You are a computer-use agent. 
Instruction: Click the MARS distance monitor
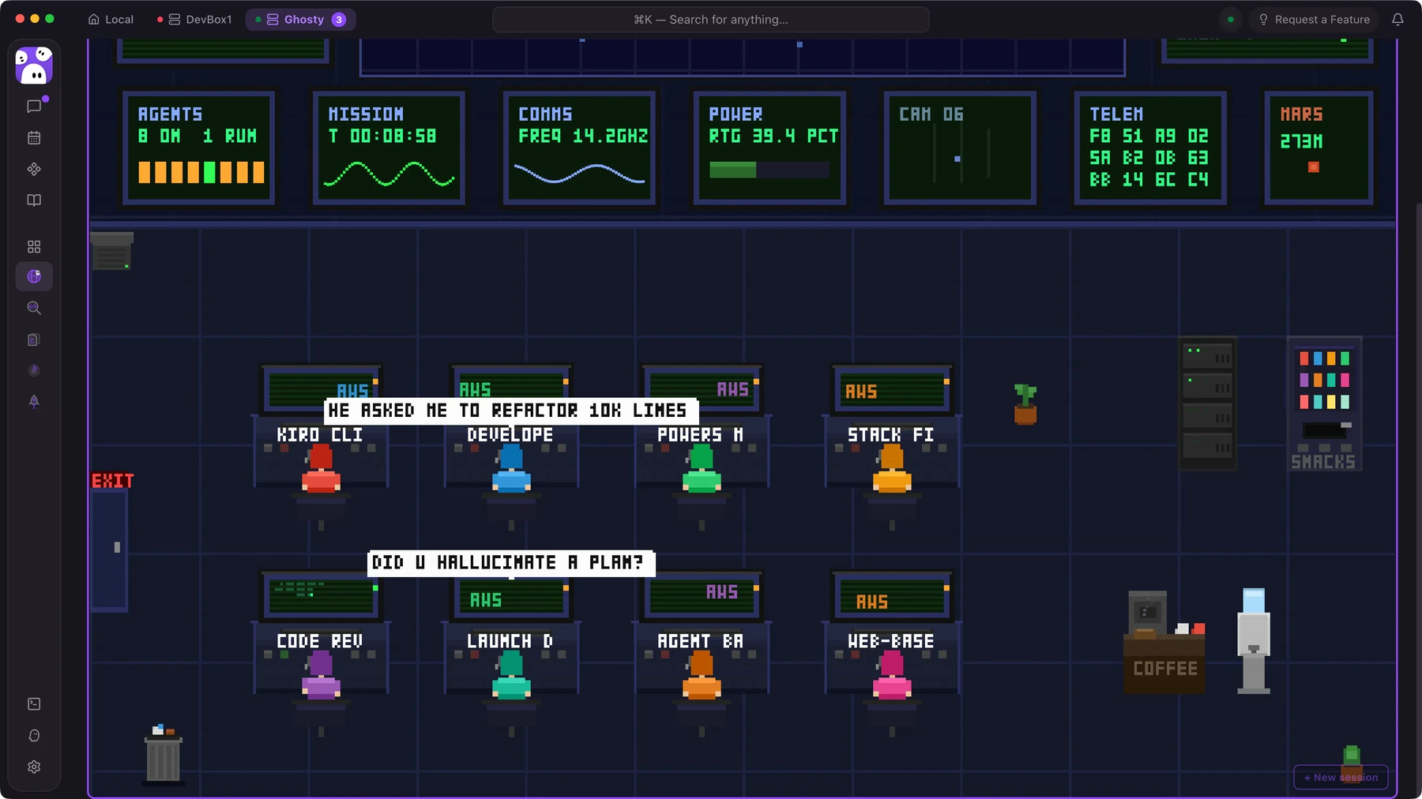1319,148
